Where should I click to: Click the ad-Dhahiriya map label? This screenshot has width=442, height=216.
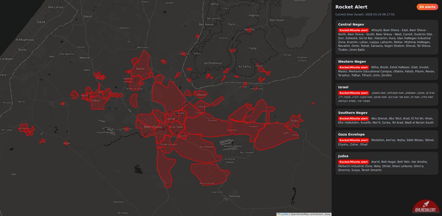213,63
